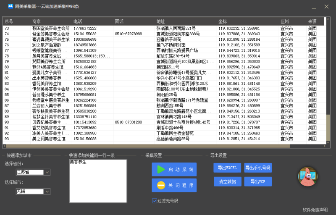Click the Patrick Star avatar image
The width and height of the screenshot is (336, 215).
pos(308,176)
